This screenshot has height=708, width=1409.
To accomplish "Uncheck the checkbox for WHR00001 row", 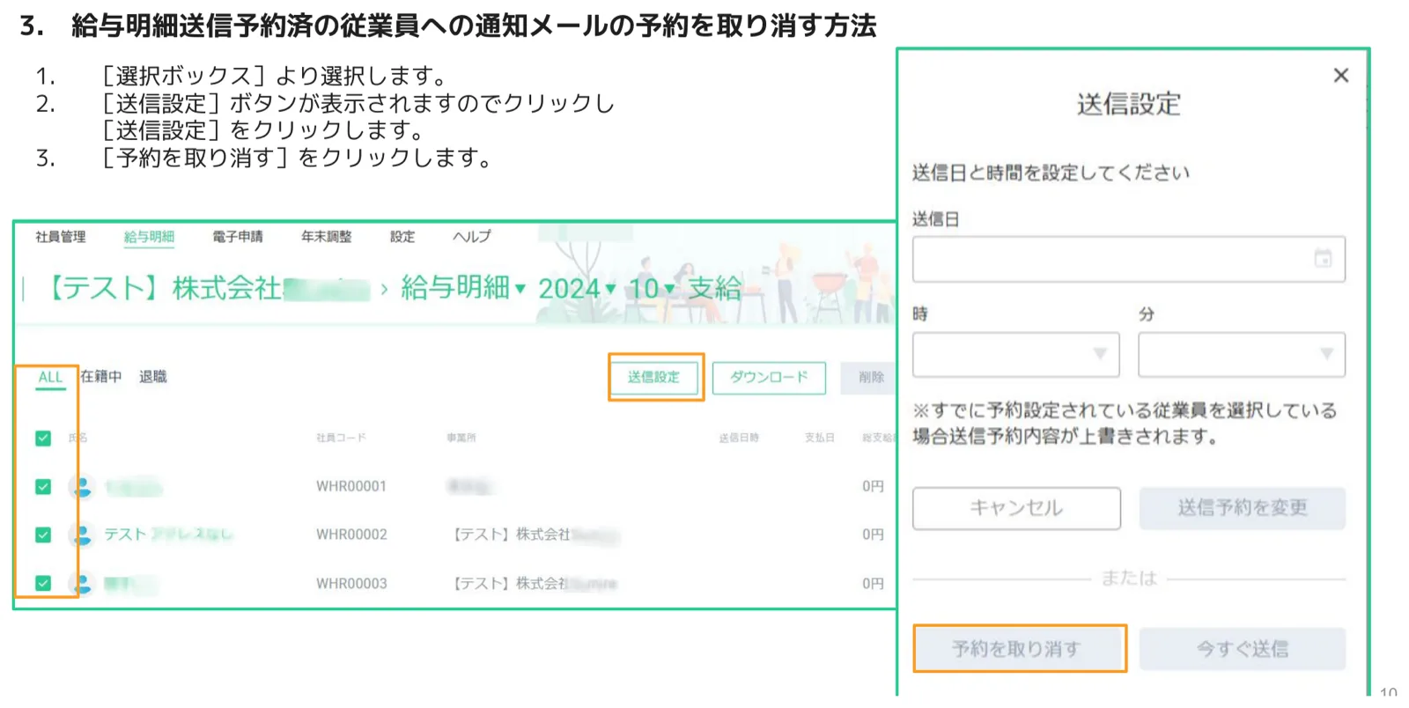I will pyautogui.click(x=43, y=486).
